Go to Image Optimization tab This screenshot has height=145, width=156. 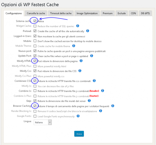click(87, 13)
